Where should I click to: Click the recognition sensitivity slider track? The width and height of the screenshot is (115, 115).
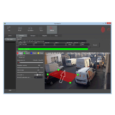click(30, 68)
